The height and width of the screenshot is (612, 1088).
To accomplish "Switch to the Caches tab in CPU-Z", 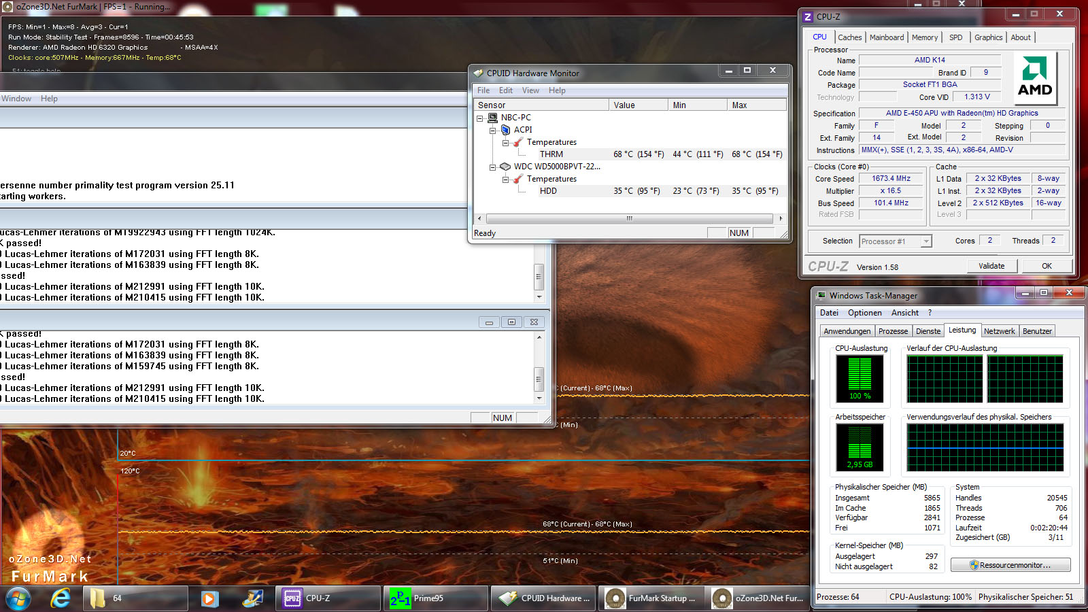I will [849, 37].
